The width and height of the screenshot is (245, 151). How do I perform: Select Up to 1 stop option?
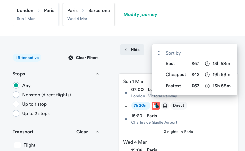pyautogui.click(x=16, y=104)
